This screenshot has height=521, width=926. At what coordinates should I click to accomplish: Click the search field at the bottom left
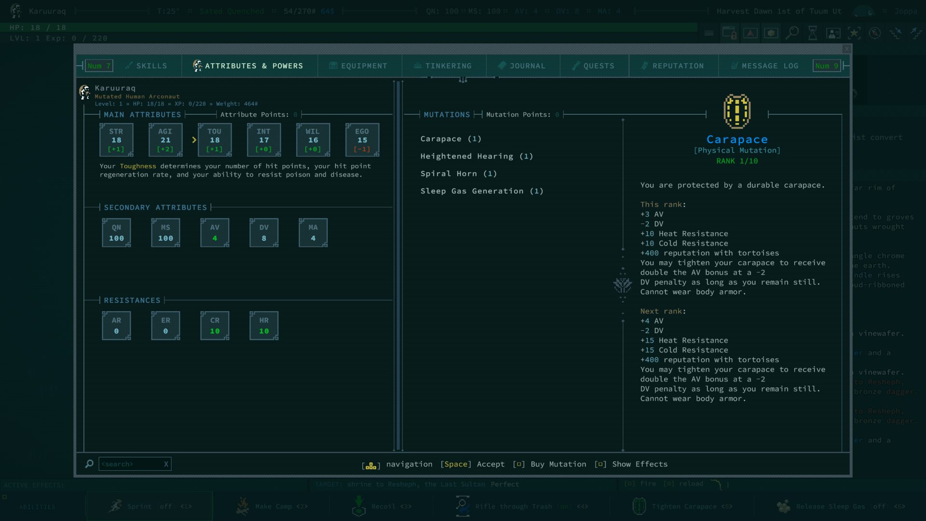pos(130,464)
